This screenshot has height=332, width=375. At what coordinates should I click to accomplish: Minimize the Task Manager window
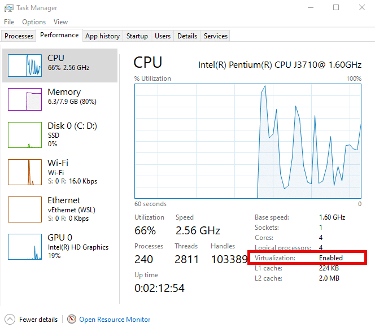[x=311, y=8]
